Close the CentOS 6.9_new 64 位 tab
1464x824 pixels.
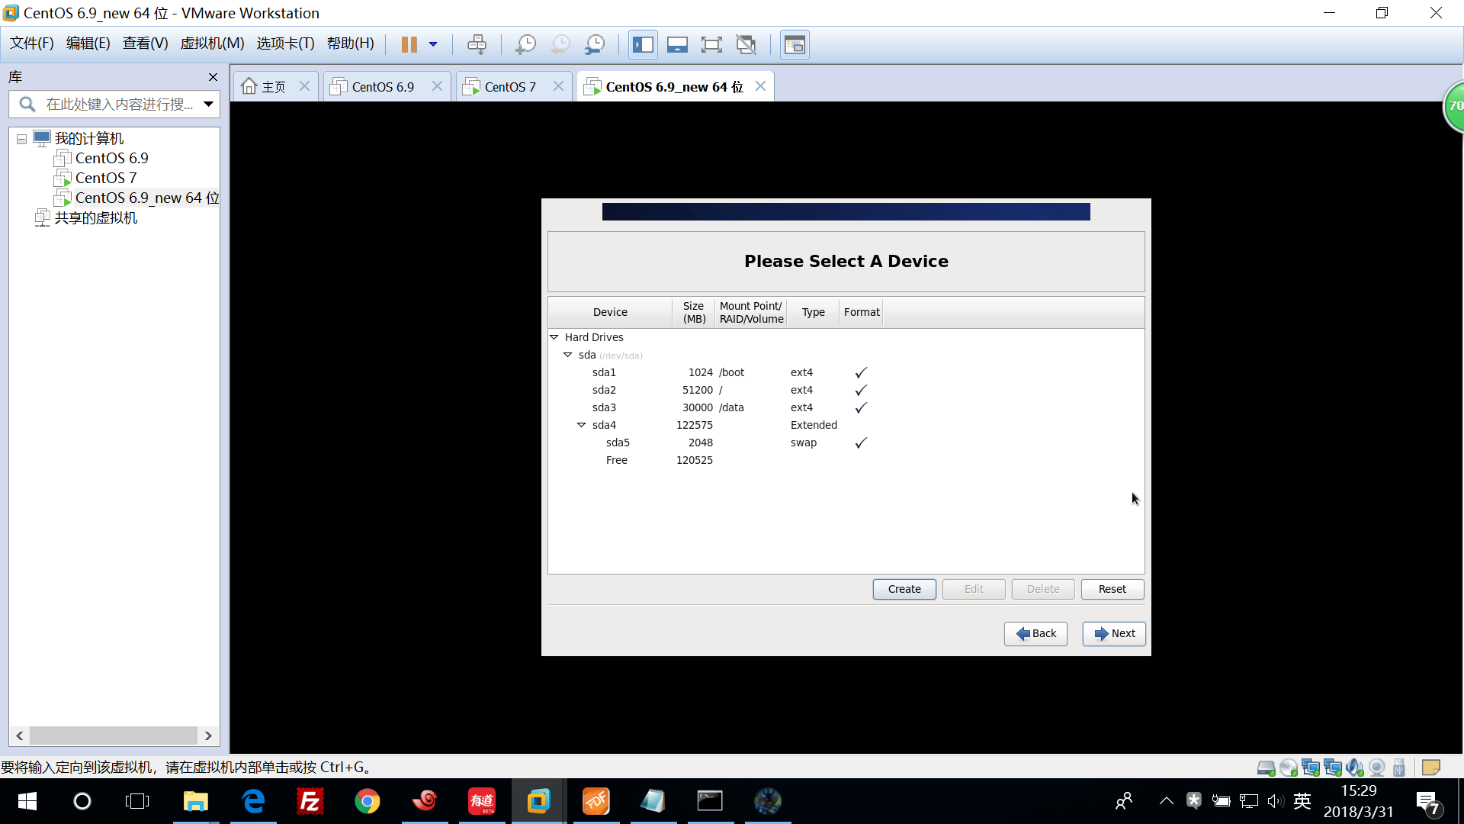point(760,86)
